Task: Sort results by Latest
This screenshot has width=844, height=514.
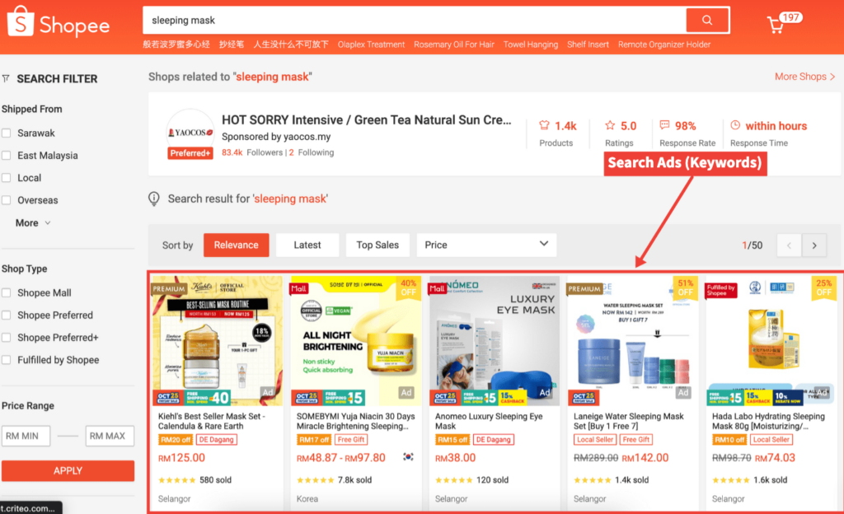Action: click(307, 245)
